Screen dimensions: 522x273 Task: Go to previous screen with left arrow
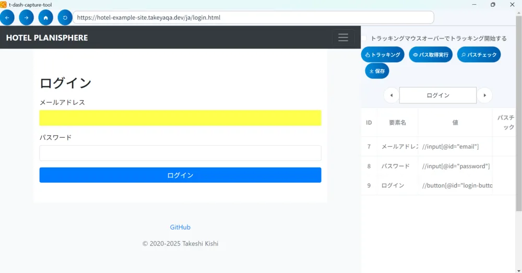pos(391,96)
